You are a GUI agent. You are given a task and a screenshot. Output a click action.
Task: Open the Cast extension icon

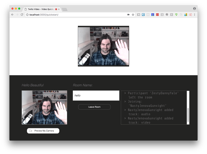coord(139,14)
